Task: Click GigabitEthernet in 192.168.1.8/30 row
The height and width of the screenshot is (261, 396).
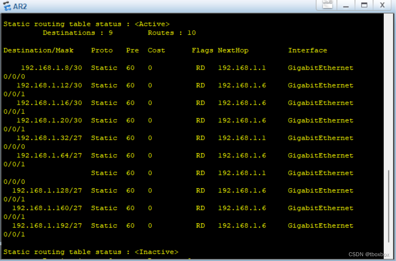Action: point(321,68)
